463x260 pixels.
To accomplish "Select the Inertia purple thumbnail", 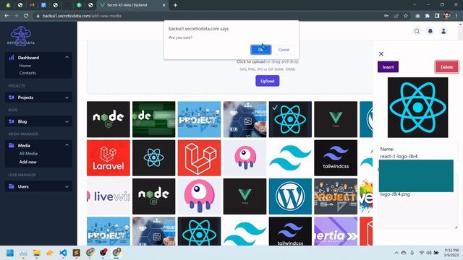I will coord(336,231).
